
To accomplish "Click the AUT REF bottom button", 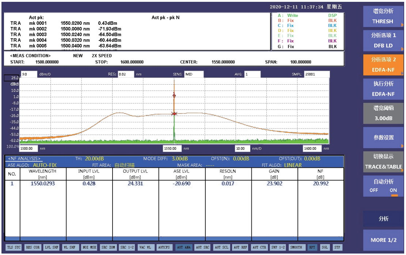I will tap(240, 247).
